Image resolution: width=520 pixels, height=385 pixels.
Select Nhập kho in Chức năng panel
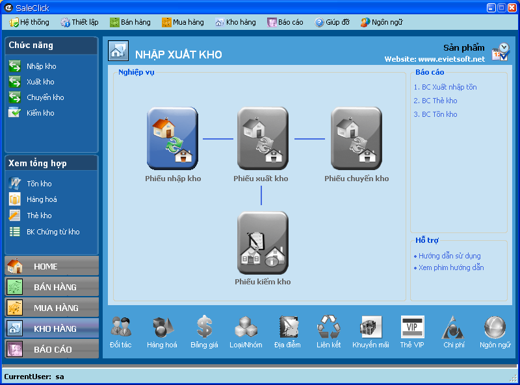tap(33, 66)
